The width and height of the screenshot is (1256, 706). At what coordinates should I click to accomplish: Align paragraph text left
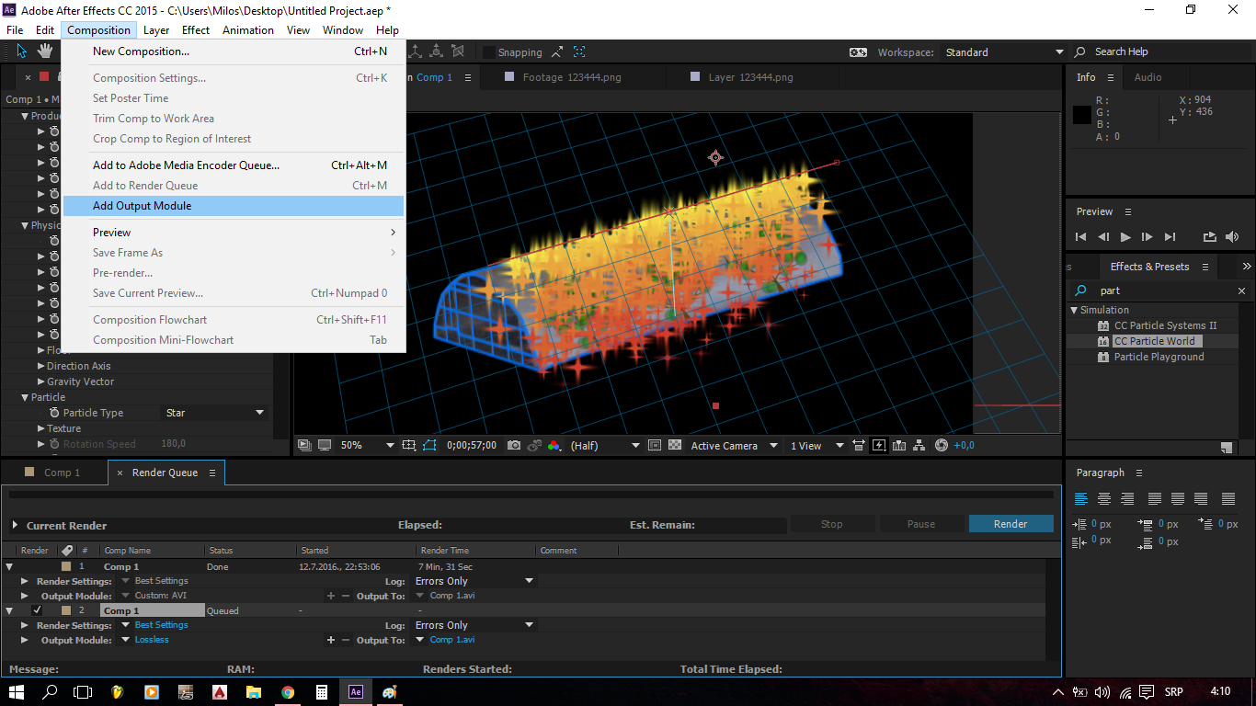[x=1081, y=499]
